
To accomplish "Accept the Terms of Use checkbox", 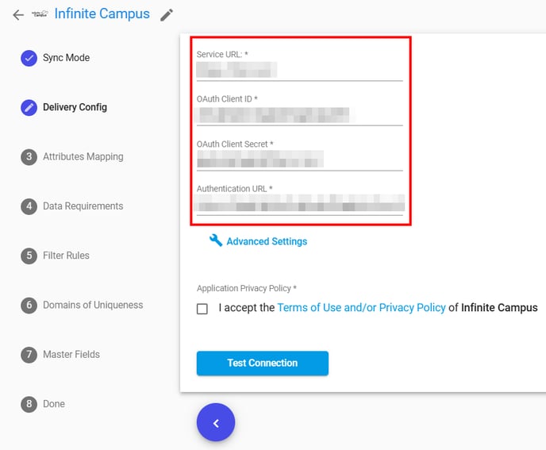I will 202,309.
